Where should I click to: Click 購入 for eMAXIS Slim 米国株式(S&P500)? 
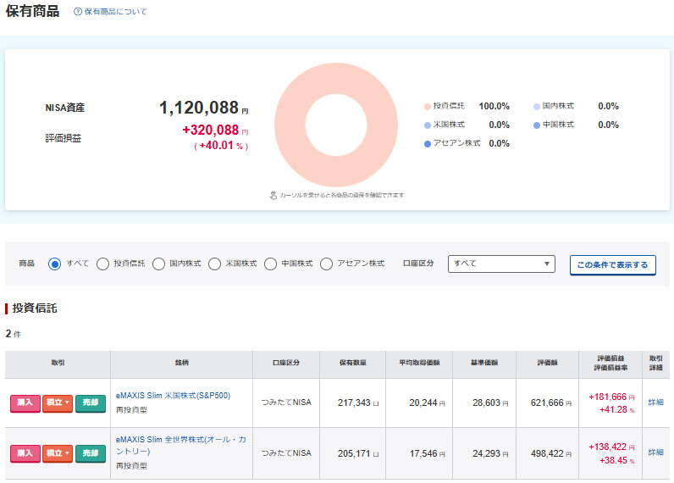point(25,402)
